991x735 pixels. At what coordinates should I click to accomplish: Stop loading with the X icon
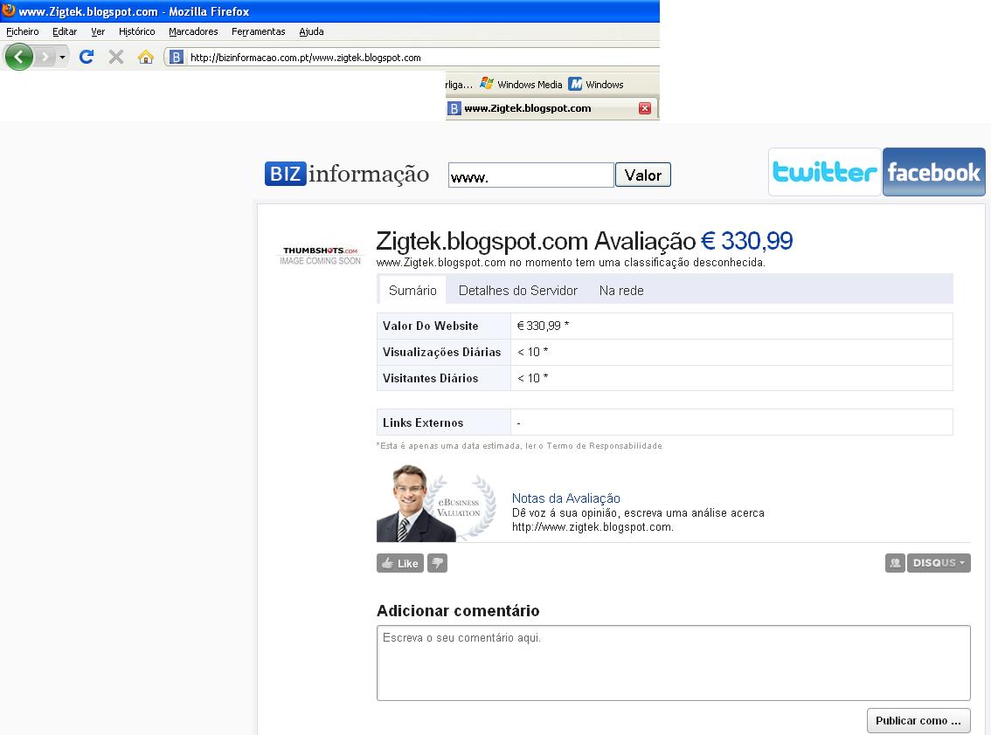(115, 57)
